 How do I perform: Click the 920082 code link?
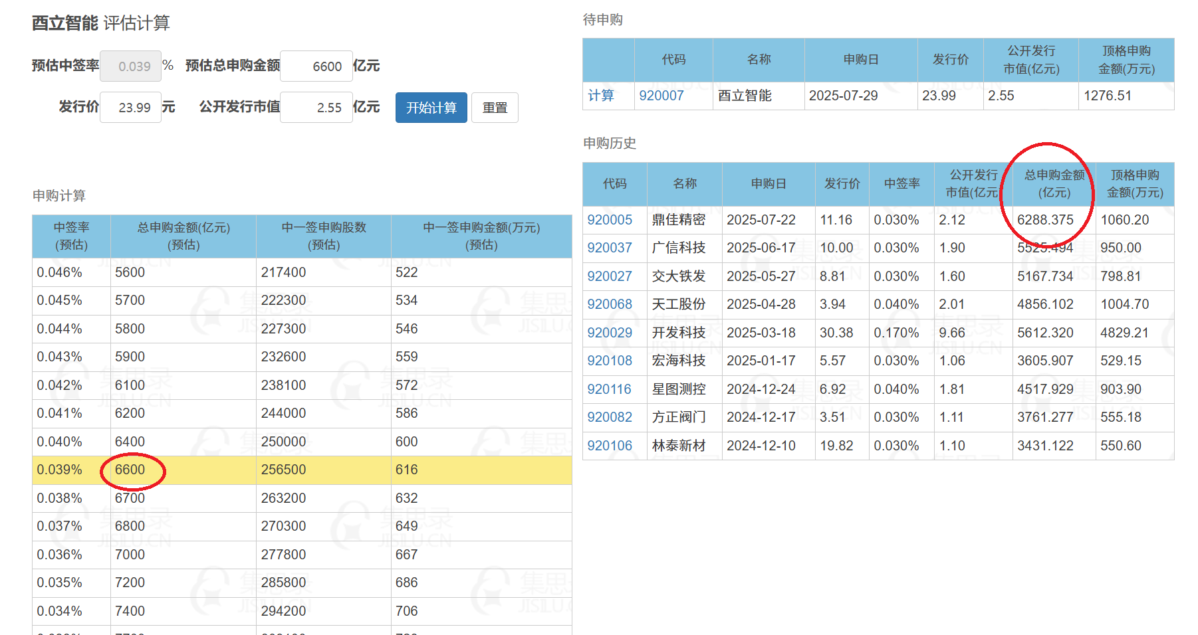point(610,417)
